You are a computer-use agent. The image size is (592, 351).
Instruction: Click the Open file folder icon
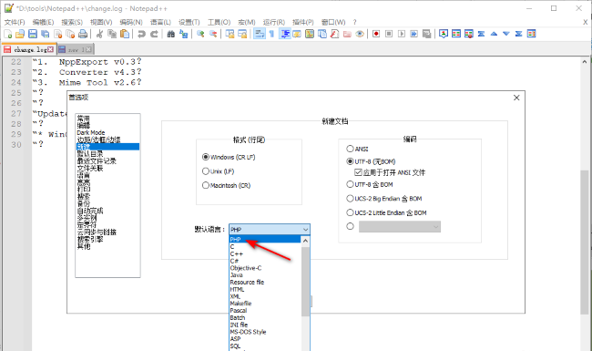(x=20, y=34)
